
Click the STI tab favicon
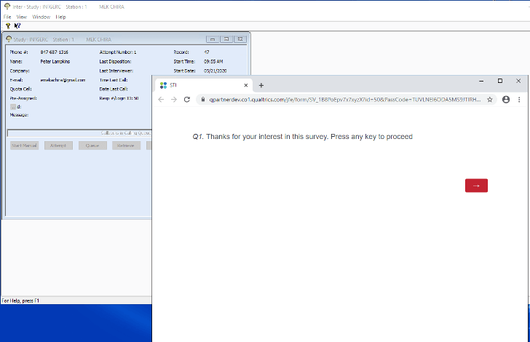click(x=163, y=85)
